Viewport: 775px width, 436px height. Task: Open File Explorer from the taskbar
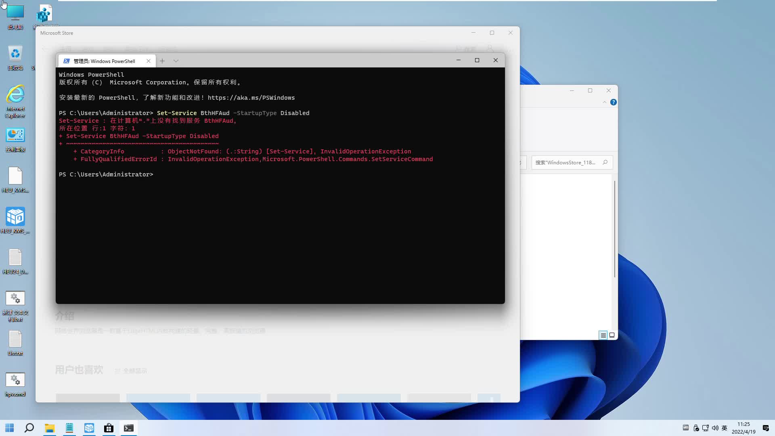(x=49, y=428)
